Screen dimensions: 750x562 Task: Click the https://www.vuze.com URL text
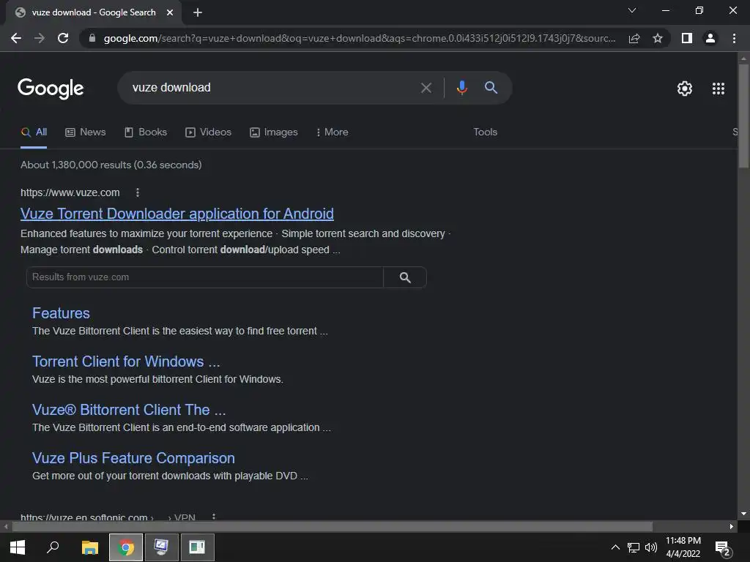[70, 192]
